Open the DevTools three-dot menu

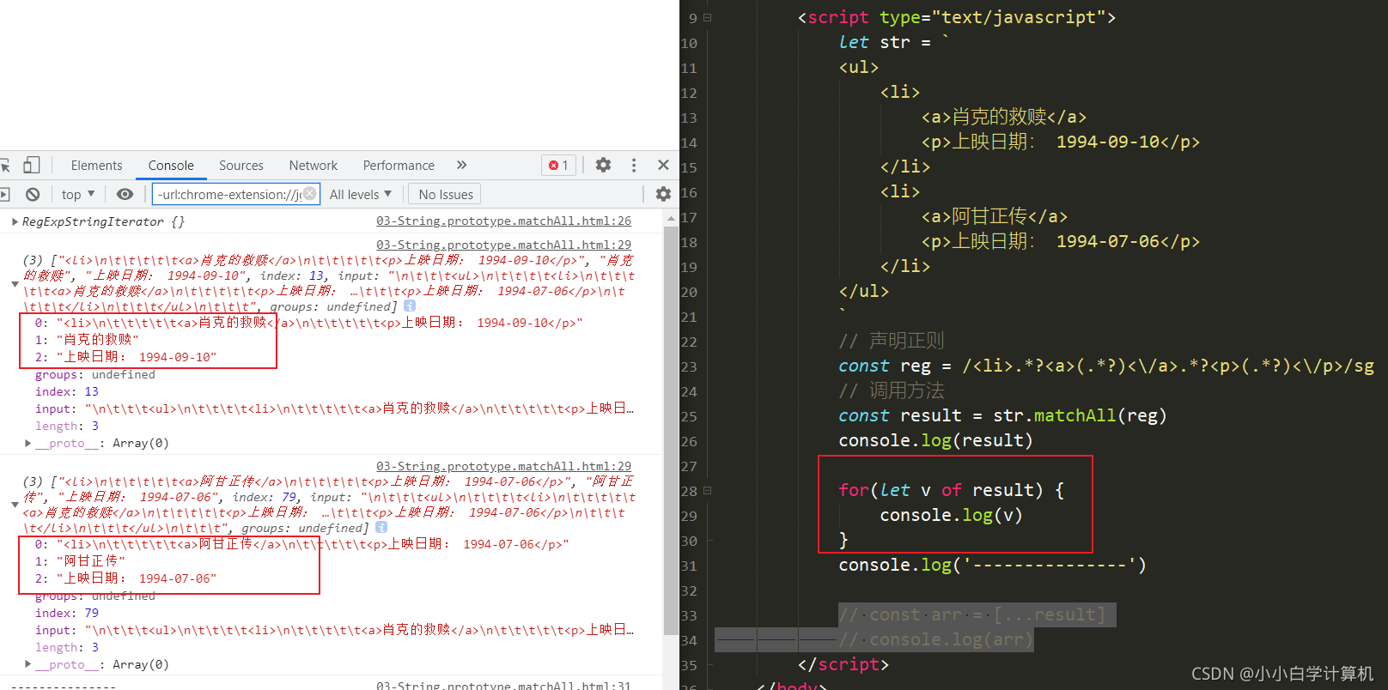(x=634, y=165)
